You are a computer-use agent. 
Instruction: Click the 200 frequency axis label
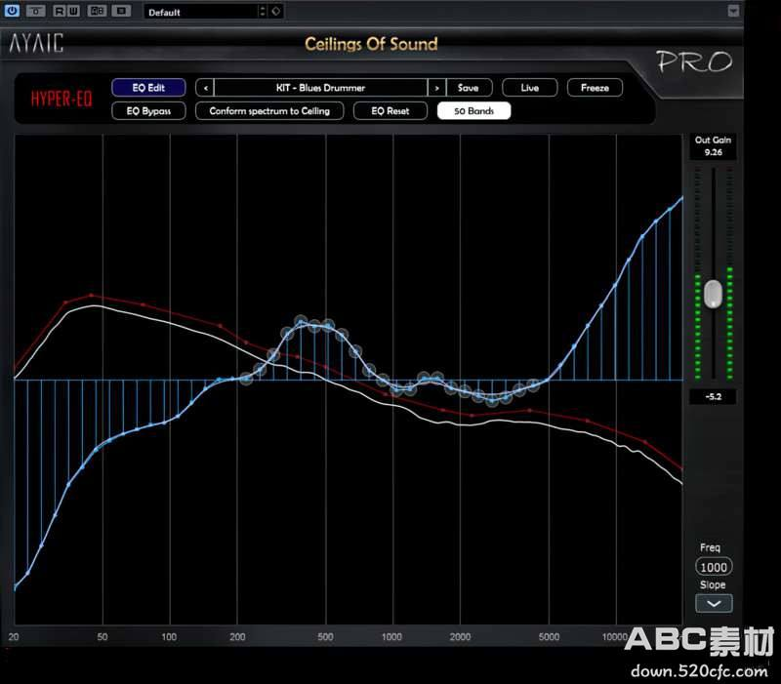tap(237, 637)
